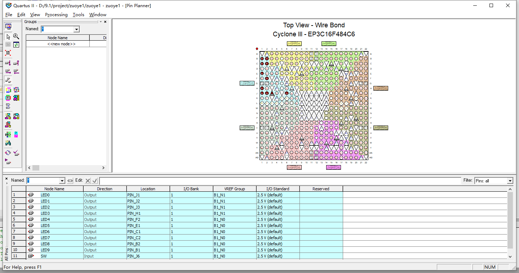
Task: Click the Edit cancel X button
Action: point(88,181)
